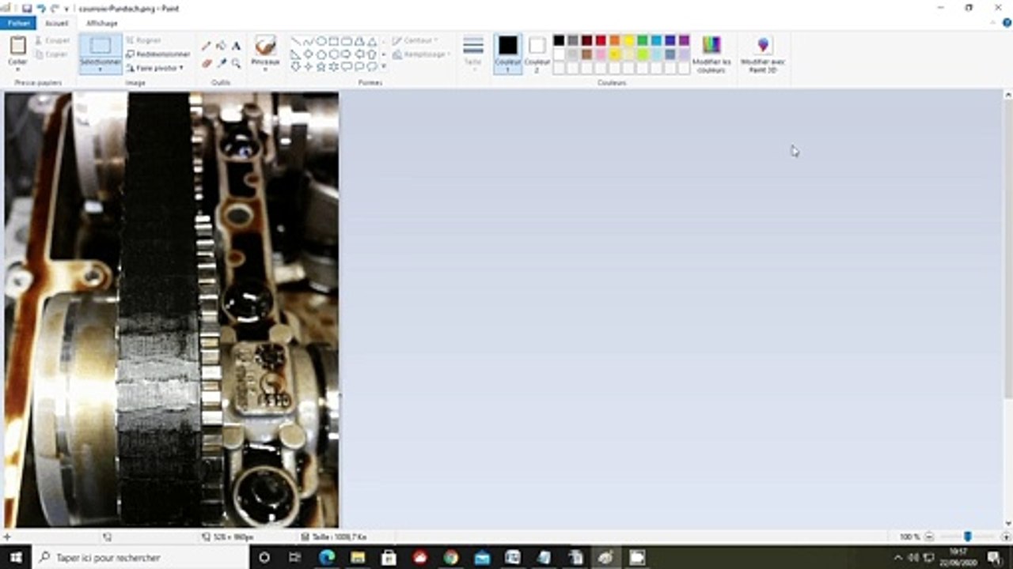The image size is (1013, 569).
Task: Activate the Couleur 2 selector
Action: [537, 54]
